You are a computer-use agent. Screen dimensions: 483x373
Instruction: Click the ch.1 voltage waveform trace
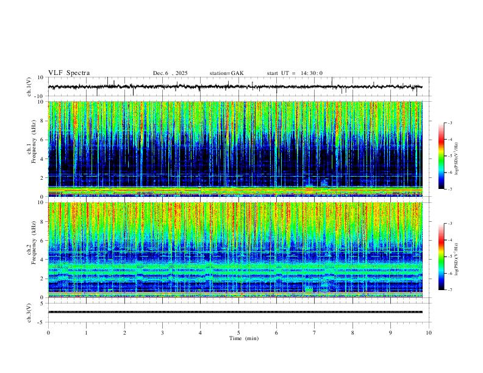click(x=235, y=87)
